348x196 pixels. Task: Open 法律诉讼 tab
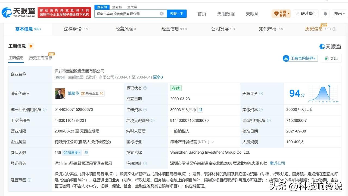[x=77, y=29]
